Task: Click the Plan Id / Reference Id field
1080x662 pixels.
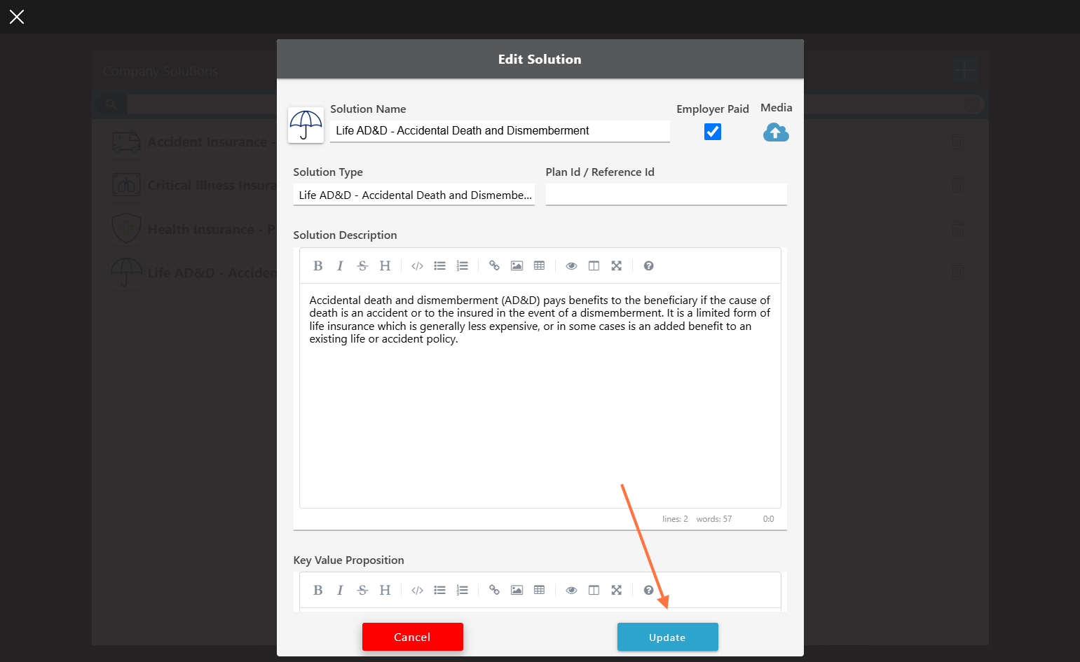Action: pyautogui.click(x=666, y=195)
